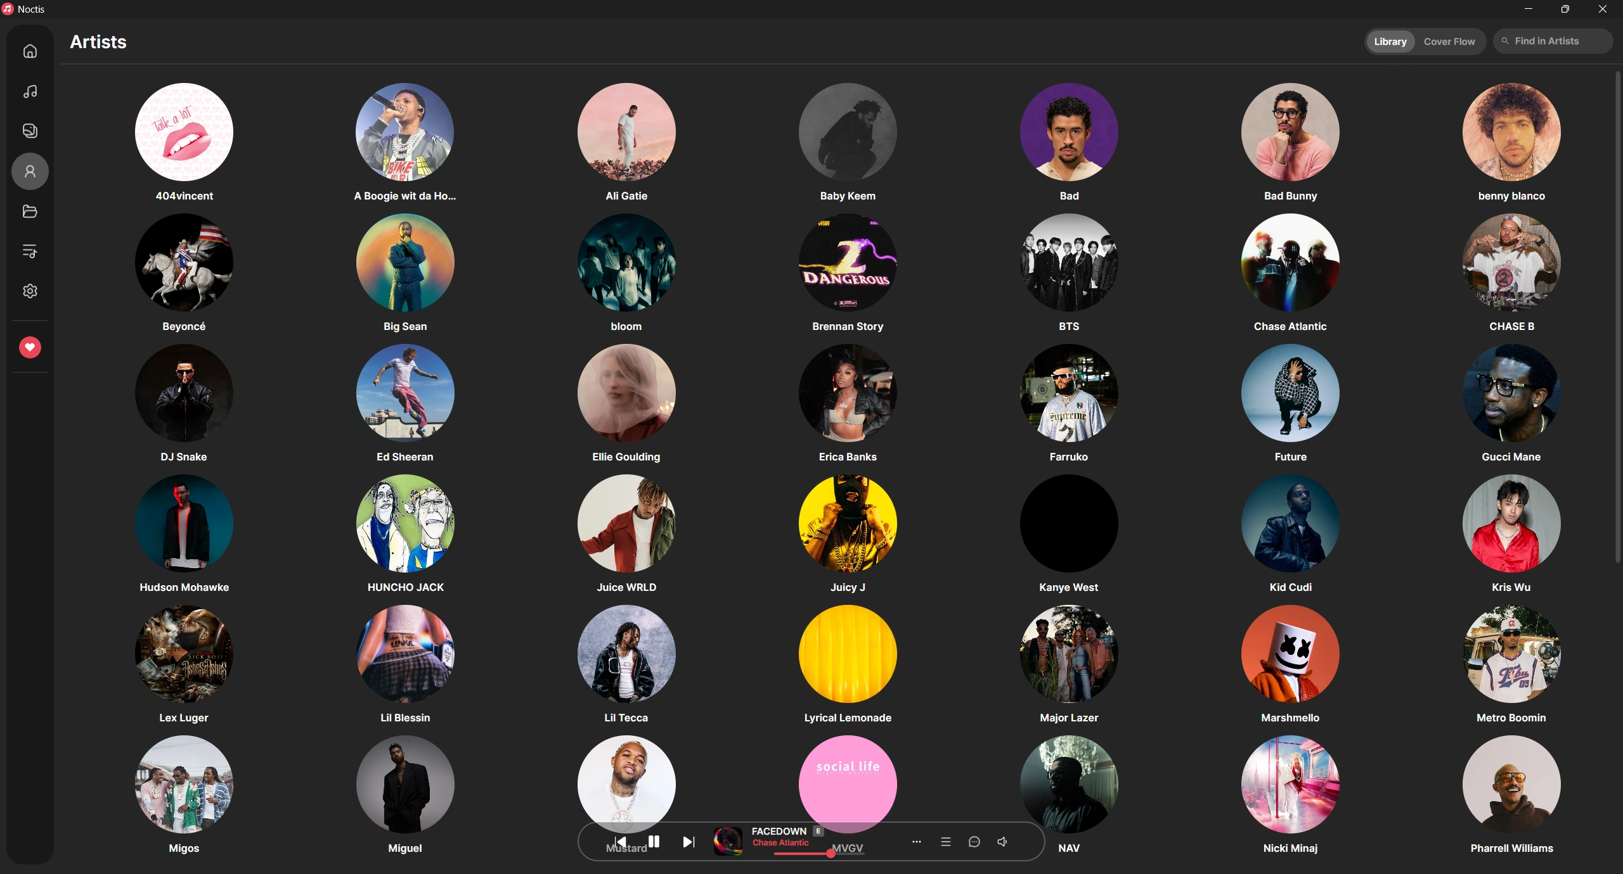Image resolution: width=1623 pixels, height=874 pixels.
Task: Open more options ellipsis in player bar
Action: pyautogui.click(x=917, y=842)
